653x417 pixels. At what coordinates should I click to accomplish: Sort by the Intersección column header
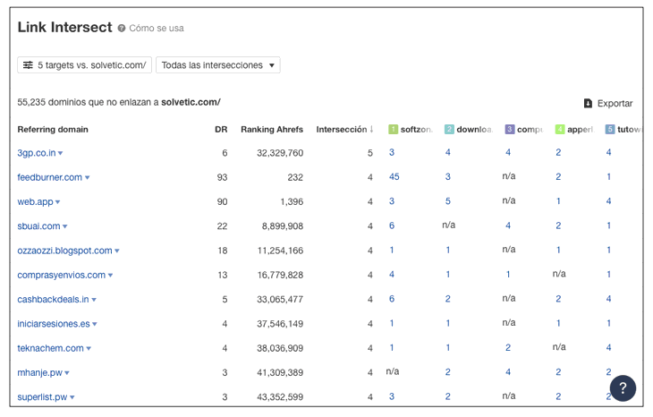pyautogui.click(x=344, y=130)
